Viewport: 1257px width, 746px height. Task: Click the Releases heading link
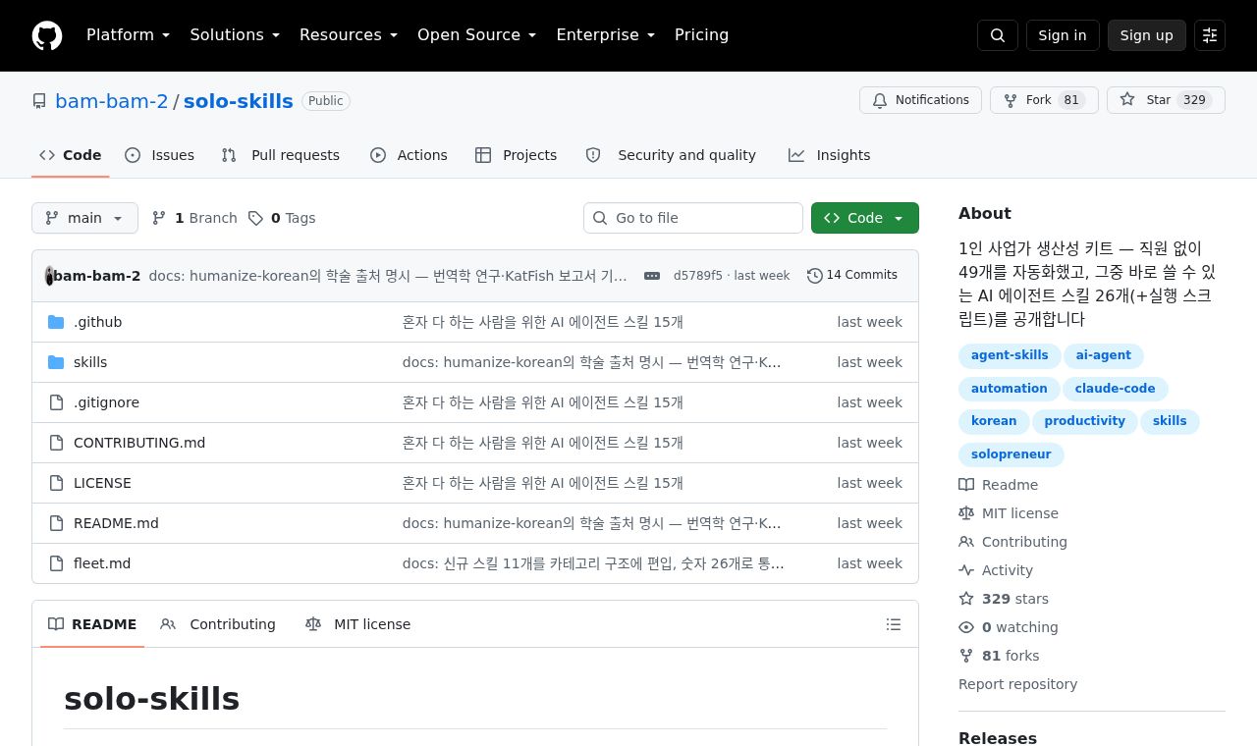[x=998, y=737]
